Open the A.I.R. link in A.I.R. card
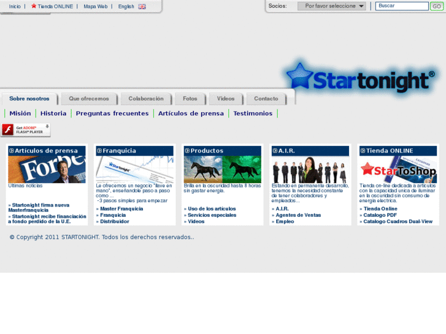The width and height of the screenshot is (446, 334). 282,208
